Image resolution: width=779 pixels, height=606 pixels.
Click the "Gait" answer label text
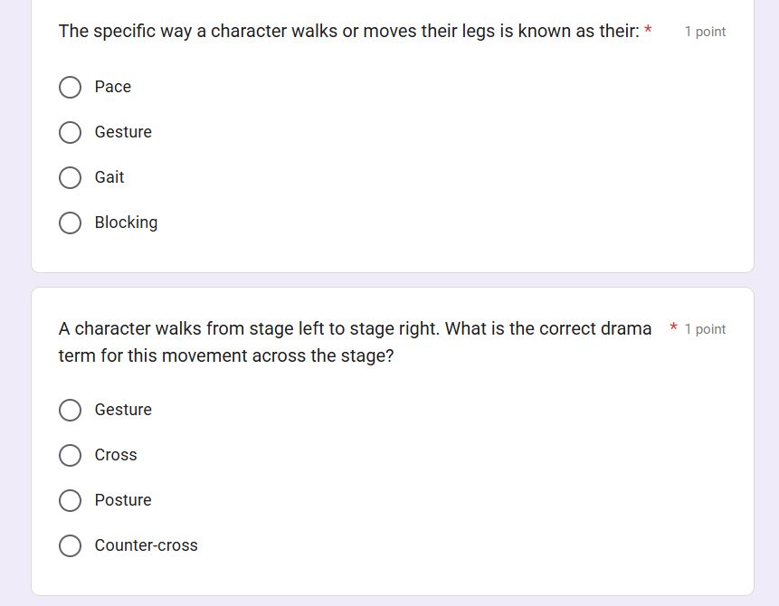click(x=109, y=177)
